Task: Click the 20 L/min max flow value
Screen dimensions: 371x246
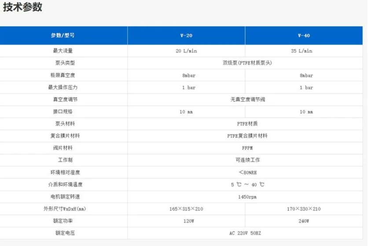Action: [186, 51]
